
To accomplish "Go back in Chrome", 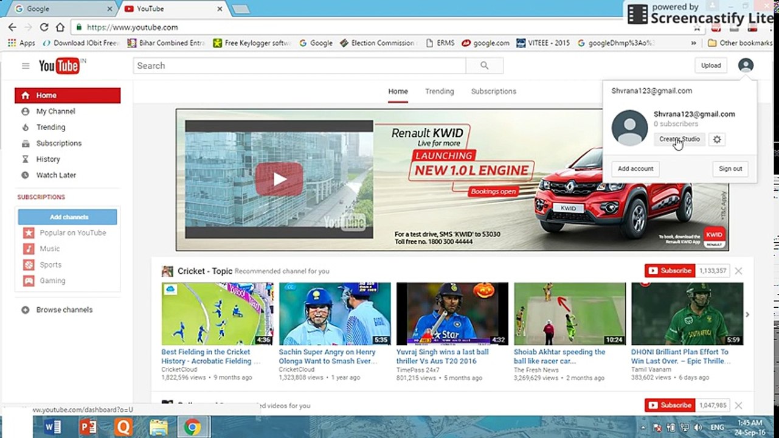I will [x=12, y=27].
